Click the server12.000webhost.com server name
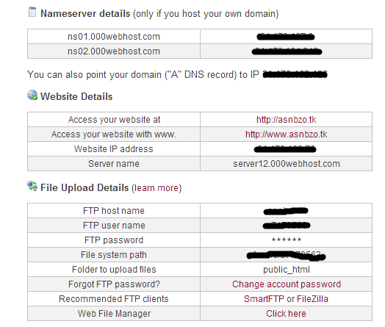The width and height of the screenshot is (385, 327). (x=287, y=164)
